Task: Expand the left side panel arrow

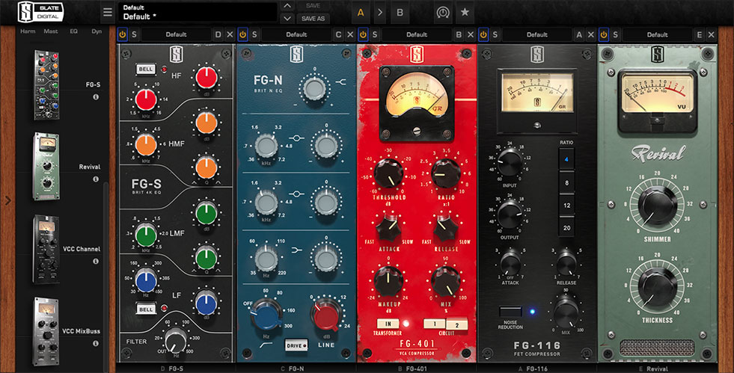Action: pyautogui.click(x=7, y=200)
